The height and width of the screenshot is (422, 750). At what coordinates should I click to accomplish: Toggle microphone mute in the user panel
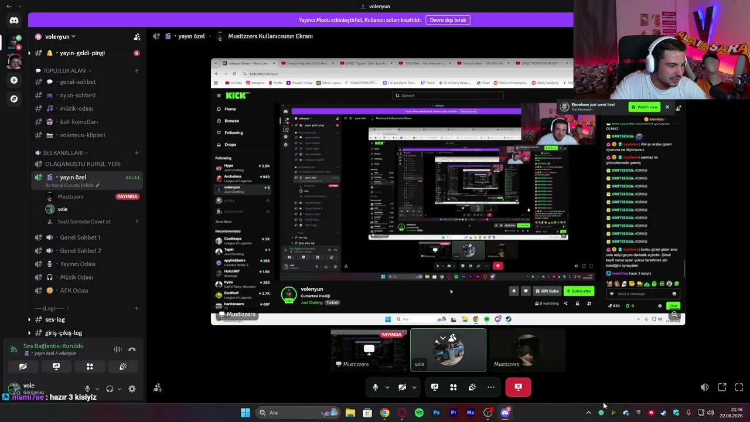(88, 389)
